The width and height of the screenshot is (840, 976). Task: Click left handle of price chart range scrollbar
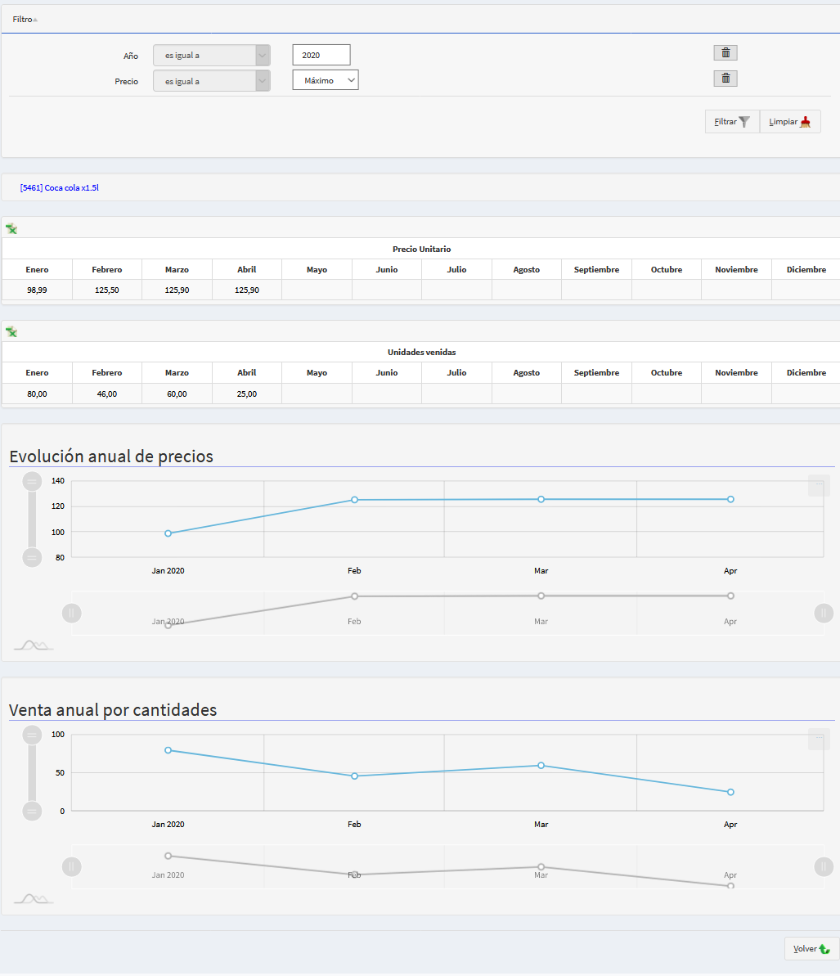[71, 613]
